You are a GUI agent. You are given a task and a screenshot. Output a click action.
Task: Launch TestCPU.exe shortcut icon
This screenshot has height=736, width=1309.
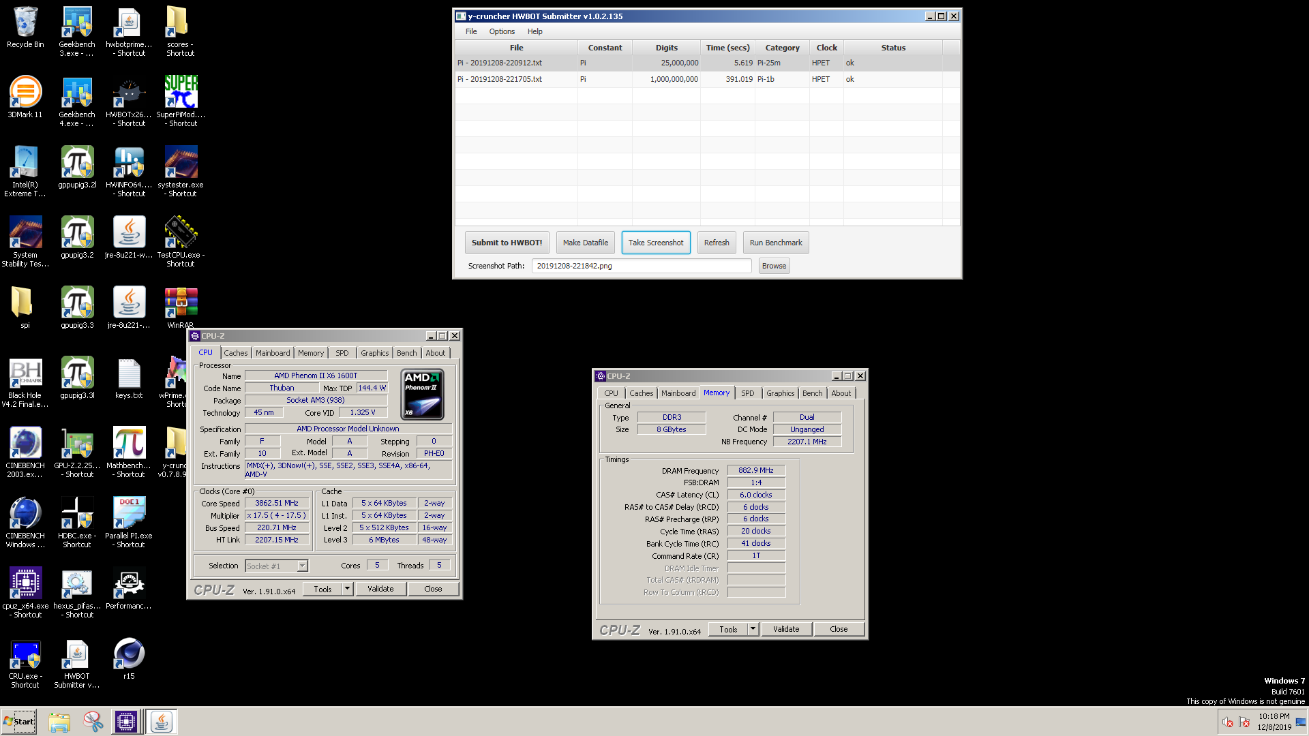[x=181, y=242]
